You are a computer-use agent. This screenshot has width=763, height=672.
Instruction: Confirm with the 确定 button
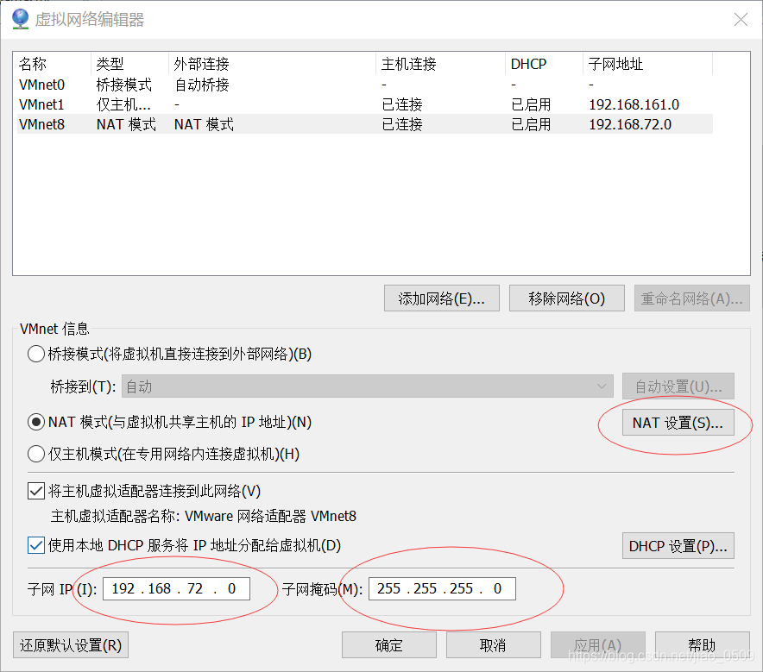(x=388, y=645)
